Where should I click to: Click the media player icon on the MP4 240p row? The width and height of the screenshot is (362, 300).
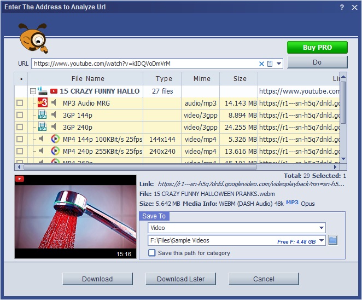pos(55,151)
